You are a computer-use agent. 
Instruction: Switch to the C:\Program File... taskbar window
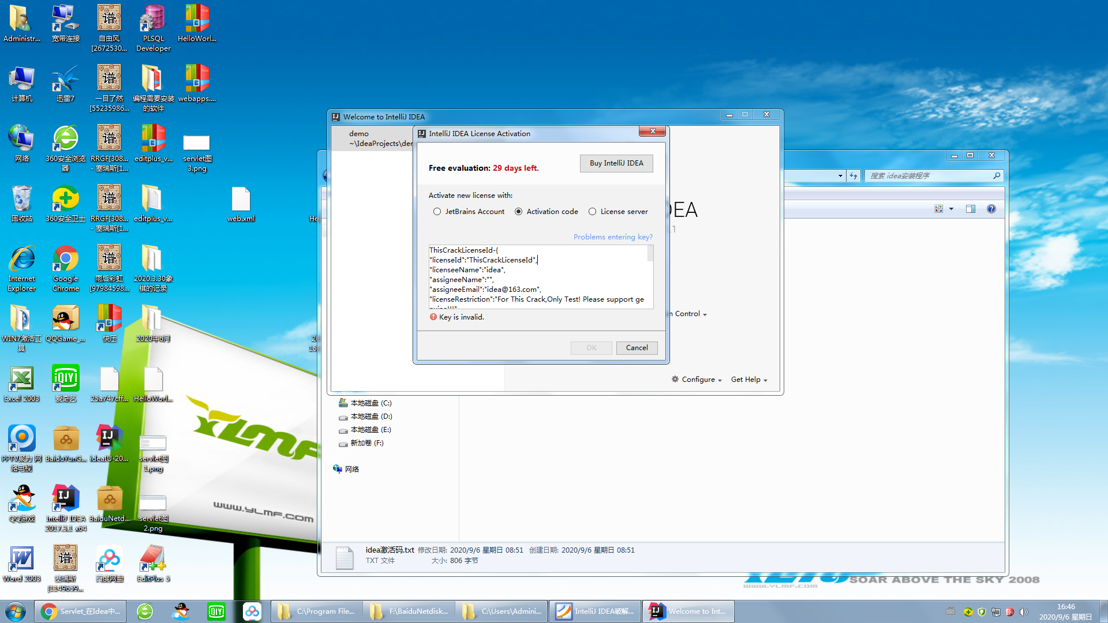tap(317, 611)
